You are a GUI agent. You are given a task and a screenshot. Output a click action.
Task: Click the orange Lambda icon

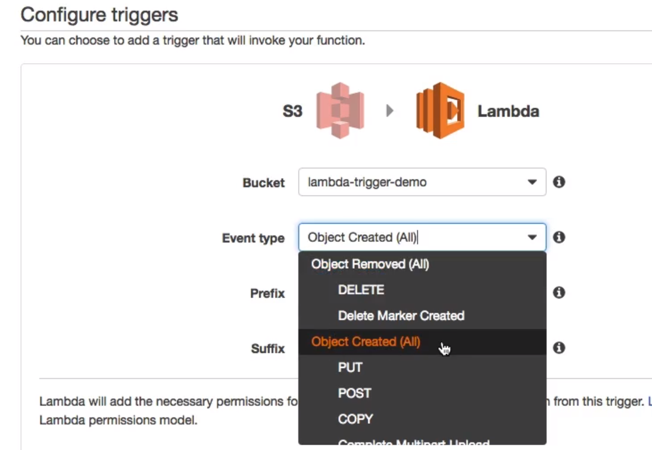[x=440, y=111]
